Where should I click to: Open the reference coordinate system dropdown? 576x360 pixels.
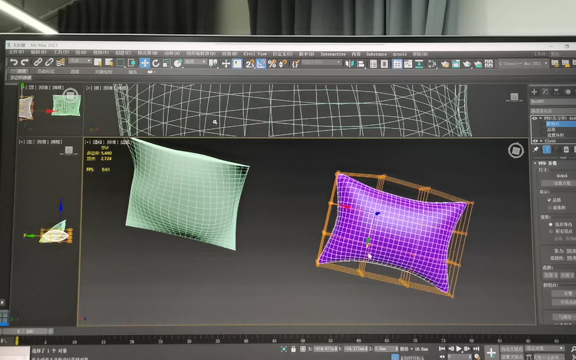pyautogui.click(x=195, y=62)
